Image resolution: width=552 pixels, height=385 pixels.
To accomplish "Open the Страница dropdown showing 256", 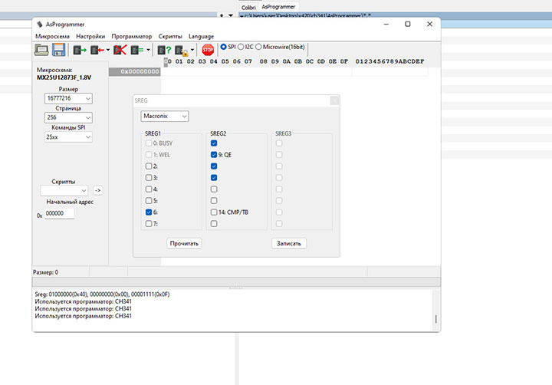I will (x=68, y=117).
